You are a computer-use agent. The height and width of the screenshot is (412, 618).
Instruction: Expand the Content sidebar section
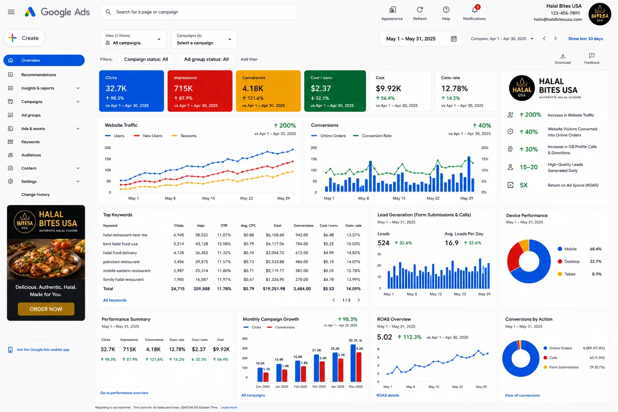78,168
